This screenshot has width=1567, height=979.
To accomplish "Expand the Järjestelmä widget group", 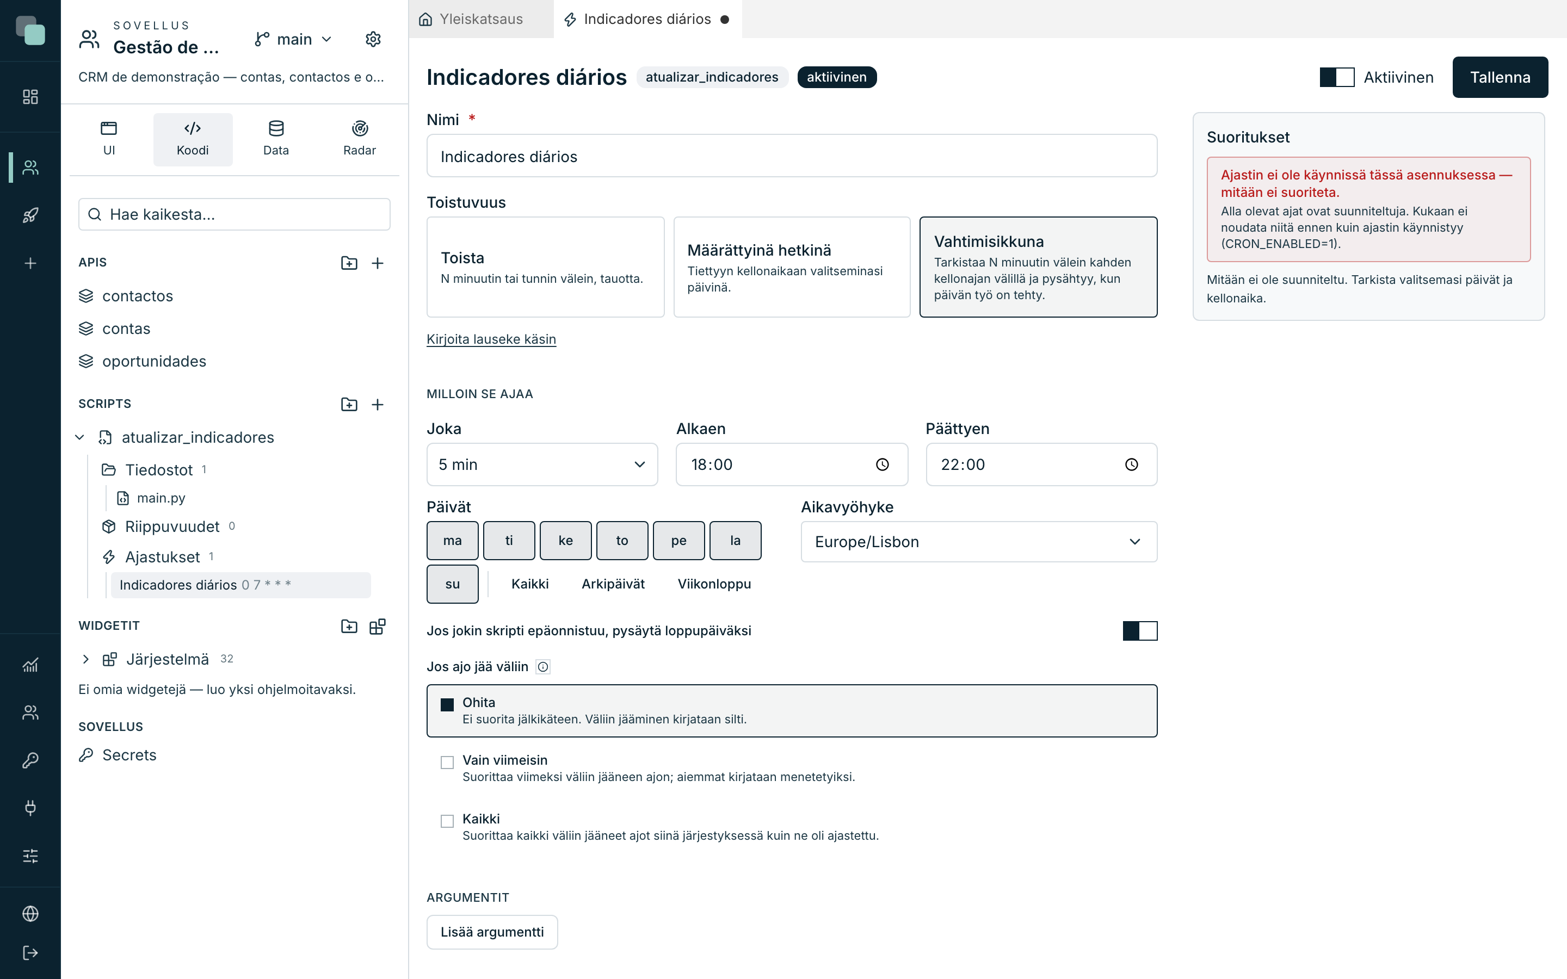I will pyautogui.click(x=85, y=659).
